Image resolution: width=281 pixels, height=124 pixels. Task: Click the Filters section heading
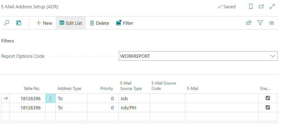8,41
